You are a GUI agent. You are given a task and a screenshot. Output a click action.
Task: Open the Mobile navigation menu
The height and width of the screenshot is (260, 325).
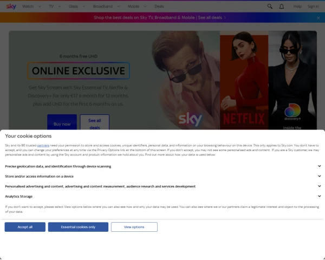click(x=136, y=6)
